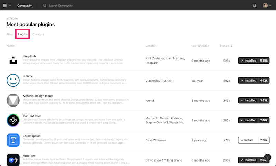Click the EXPLORE label
The width and height of the screenshot is (276, 166).
click(12, 19)
